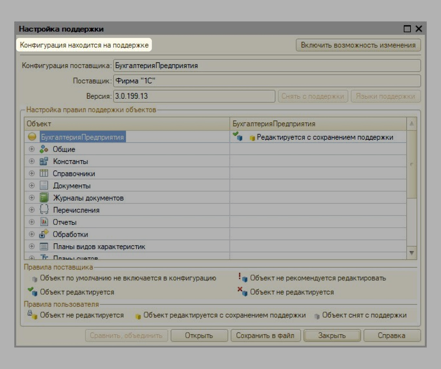Click legend icon for 'Объект редактируется с сохранением поддержки'
441x369 pixels.
coord(138,316)
